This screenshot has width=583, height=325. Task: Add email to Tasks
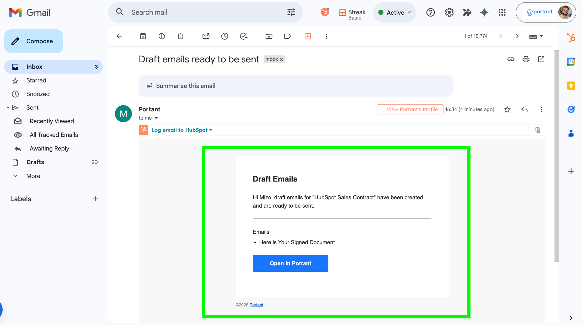click(x=243, y=36)
